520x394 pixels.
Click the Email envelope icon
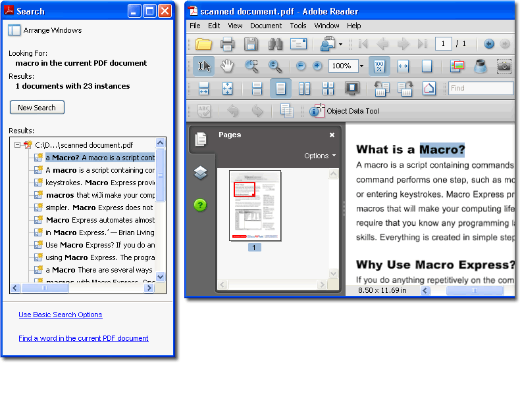point(298,44)
